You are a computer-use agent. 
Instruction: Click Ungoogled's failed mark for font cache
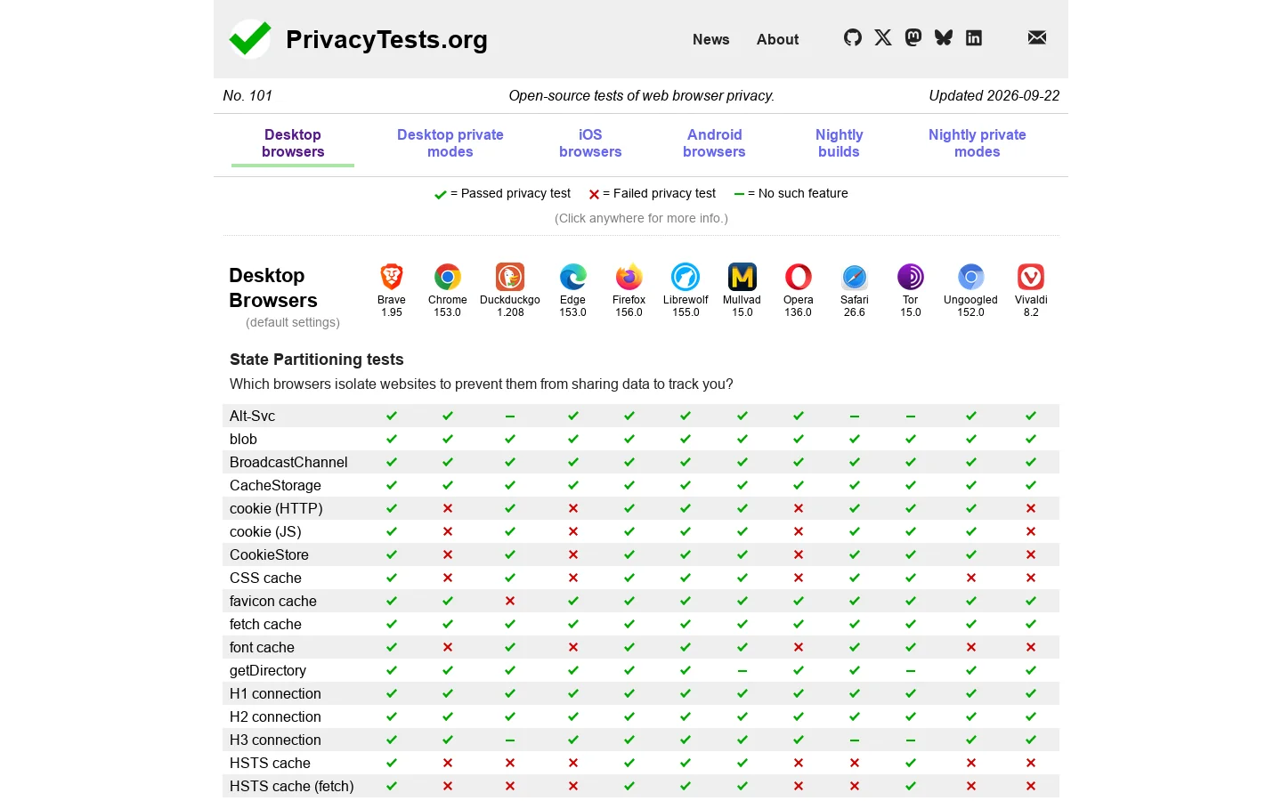click(971, 647)
